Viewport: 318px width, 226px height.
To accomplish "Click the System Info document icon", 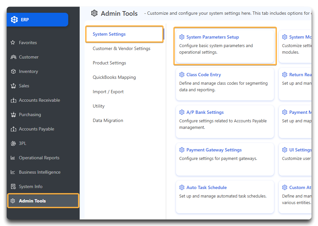I will pyautogui.click(x=13, y=186).
